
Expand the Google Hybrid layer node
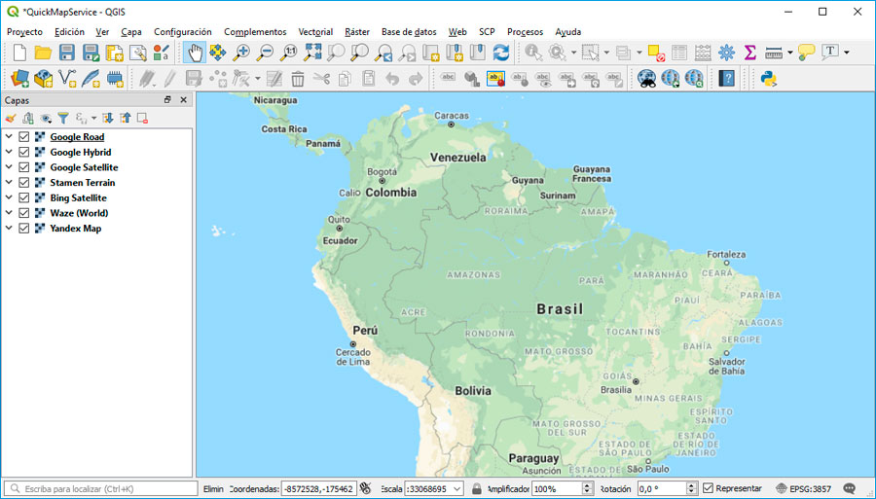(x=9, y=152)
